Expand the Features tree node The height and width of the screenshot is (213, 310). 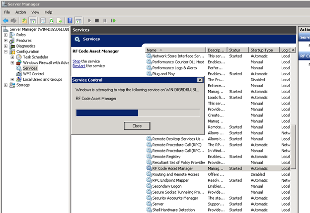point(6,41)
